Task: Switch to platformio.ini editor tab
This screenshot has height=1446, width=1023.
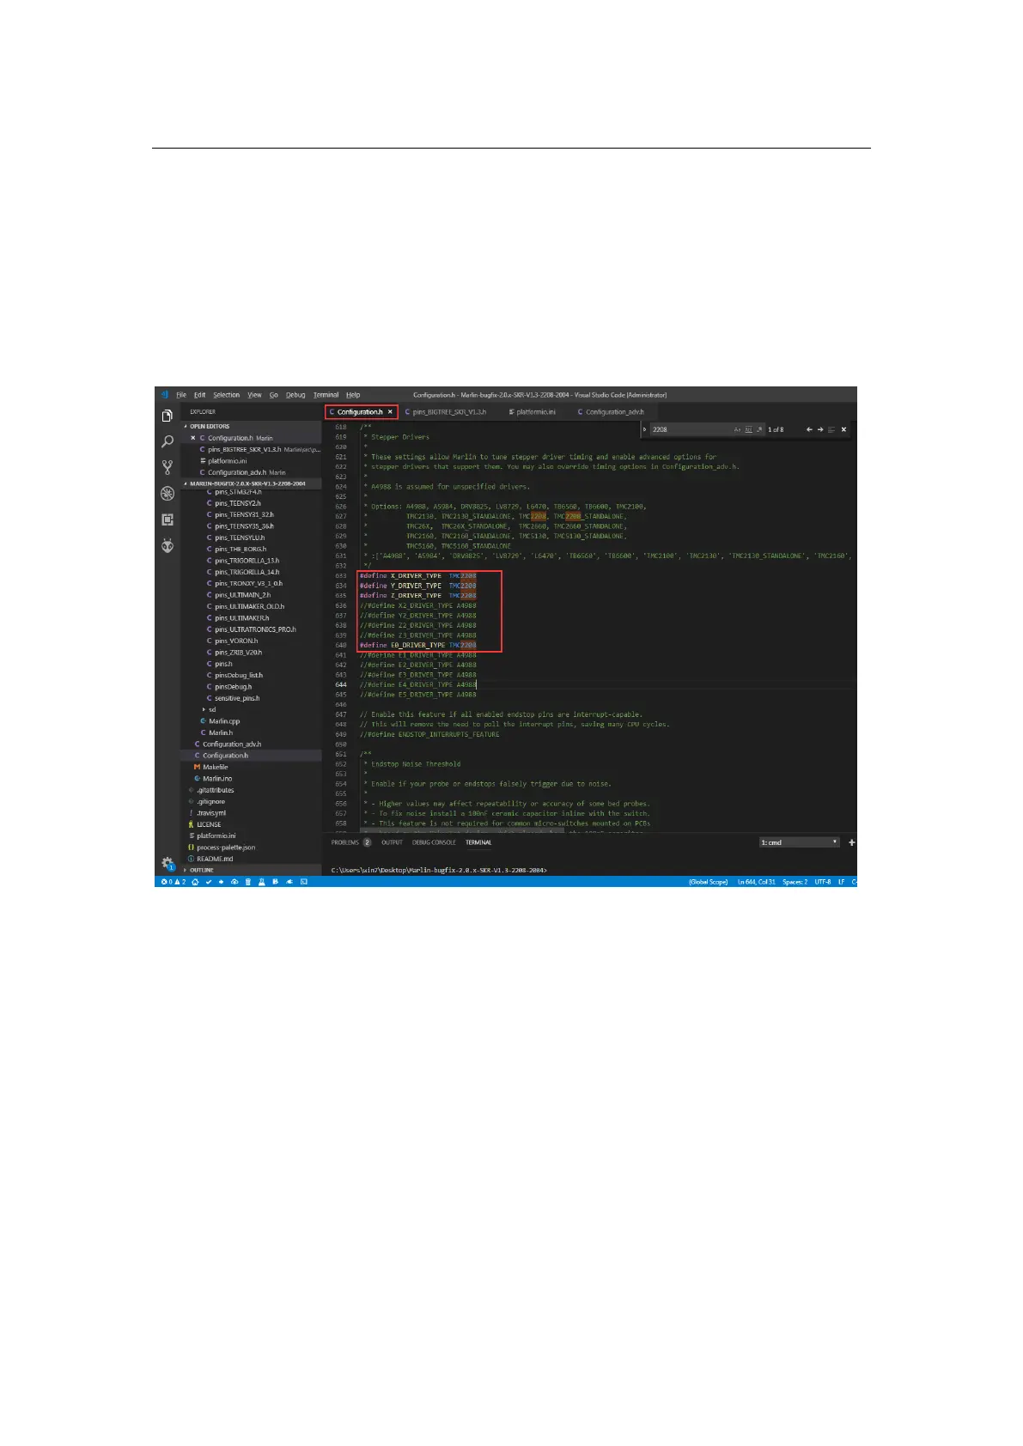Action: click(535, 412)
